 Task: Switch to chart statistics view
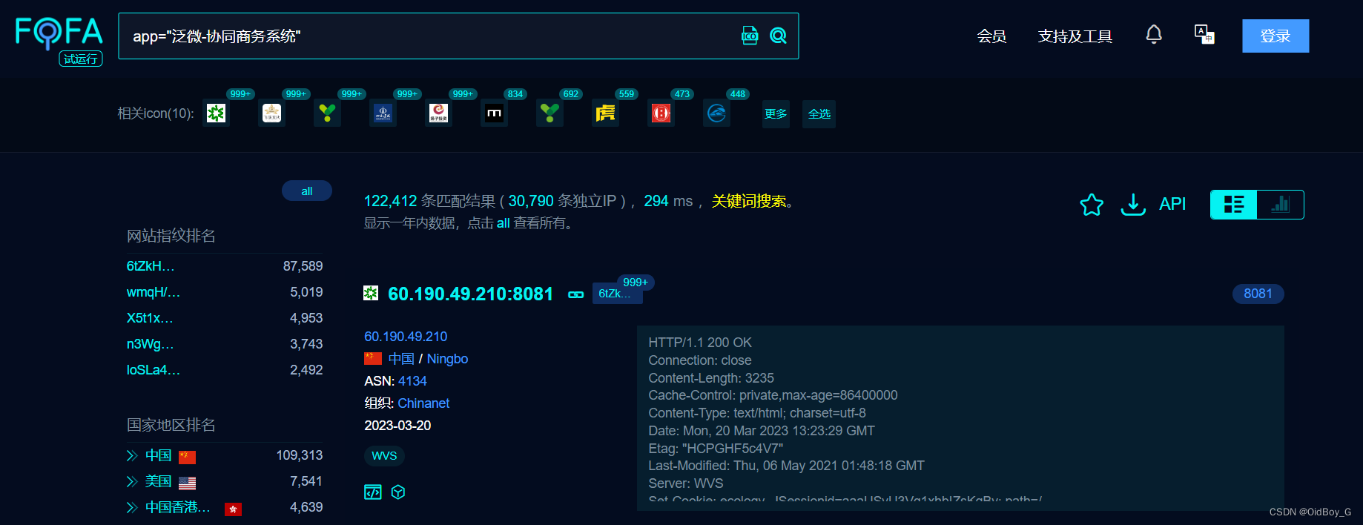click(x=1281, y=205)
